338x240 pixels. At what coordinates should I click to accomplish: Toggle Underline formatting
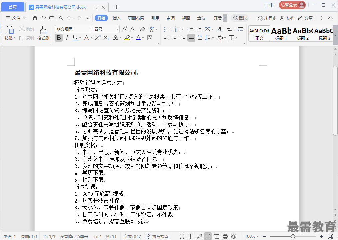(x=75, y=38)
